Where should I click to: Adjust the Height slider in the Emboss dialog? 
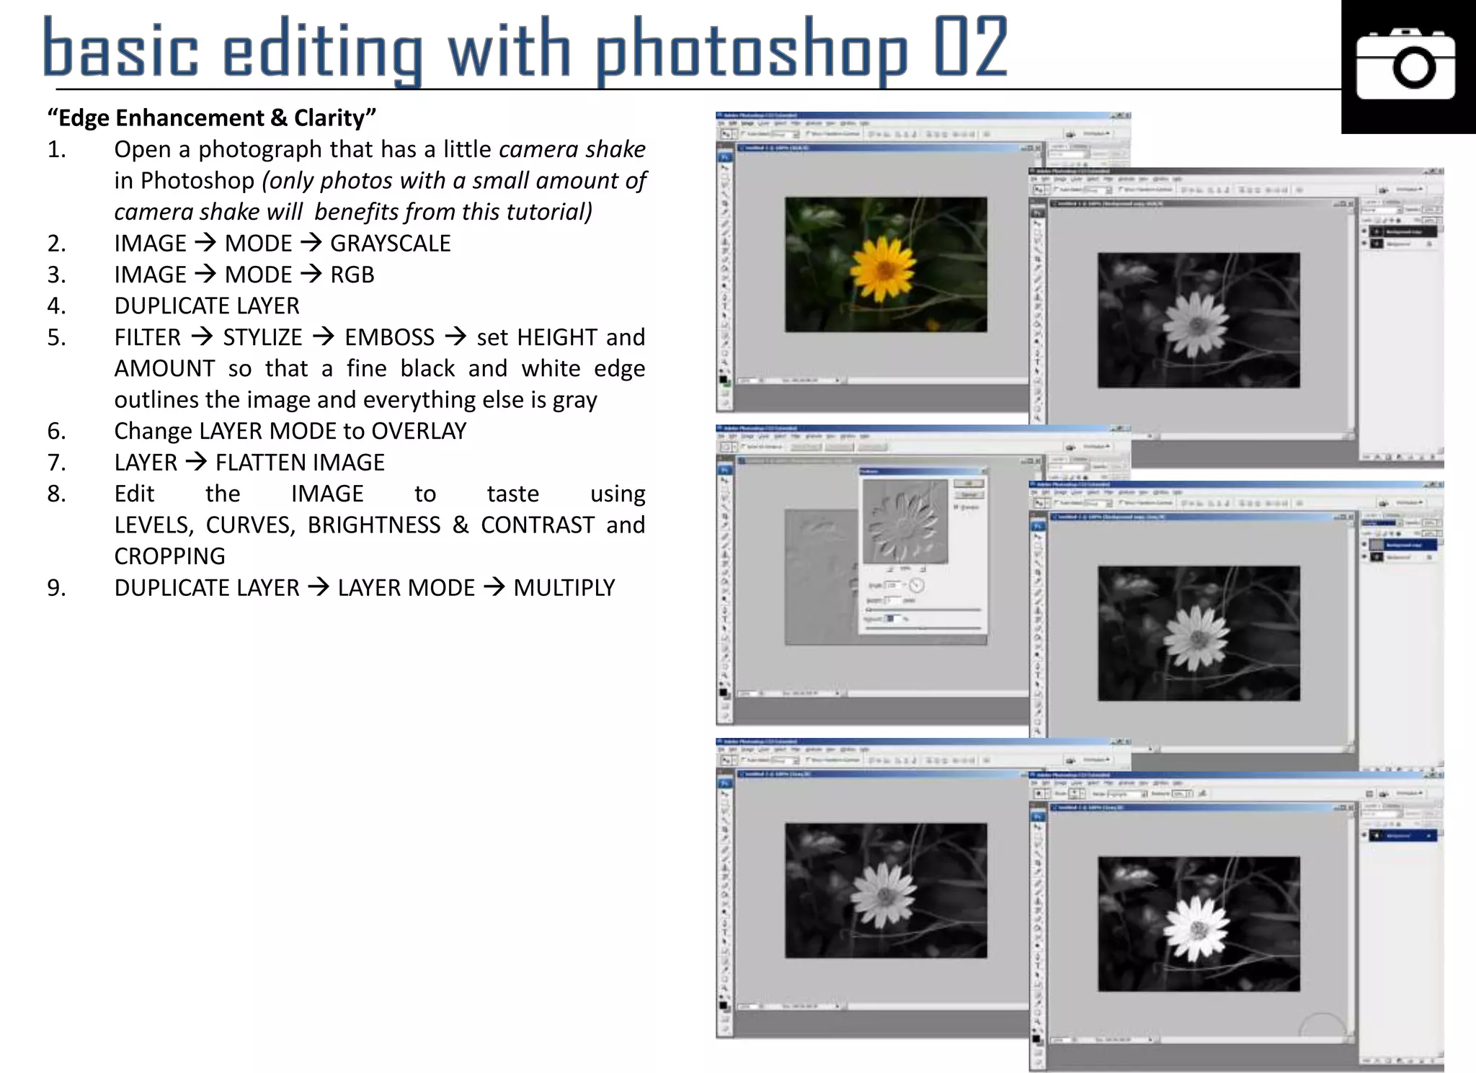click(923, 610)
